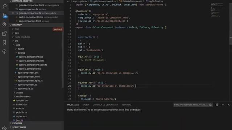Expand the environments folder
Image resolution: width=232 pixels, height=130 pixels.
click(23, 96)
